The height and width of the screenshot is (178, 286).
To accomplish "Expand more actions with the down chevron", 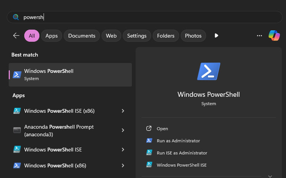I will click(x=270, y=176).
